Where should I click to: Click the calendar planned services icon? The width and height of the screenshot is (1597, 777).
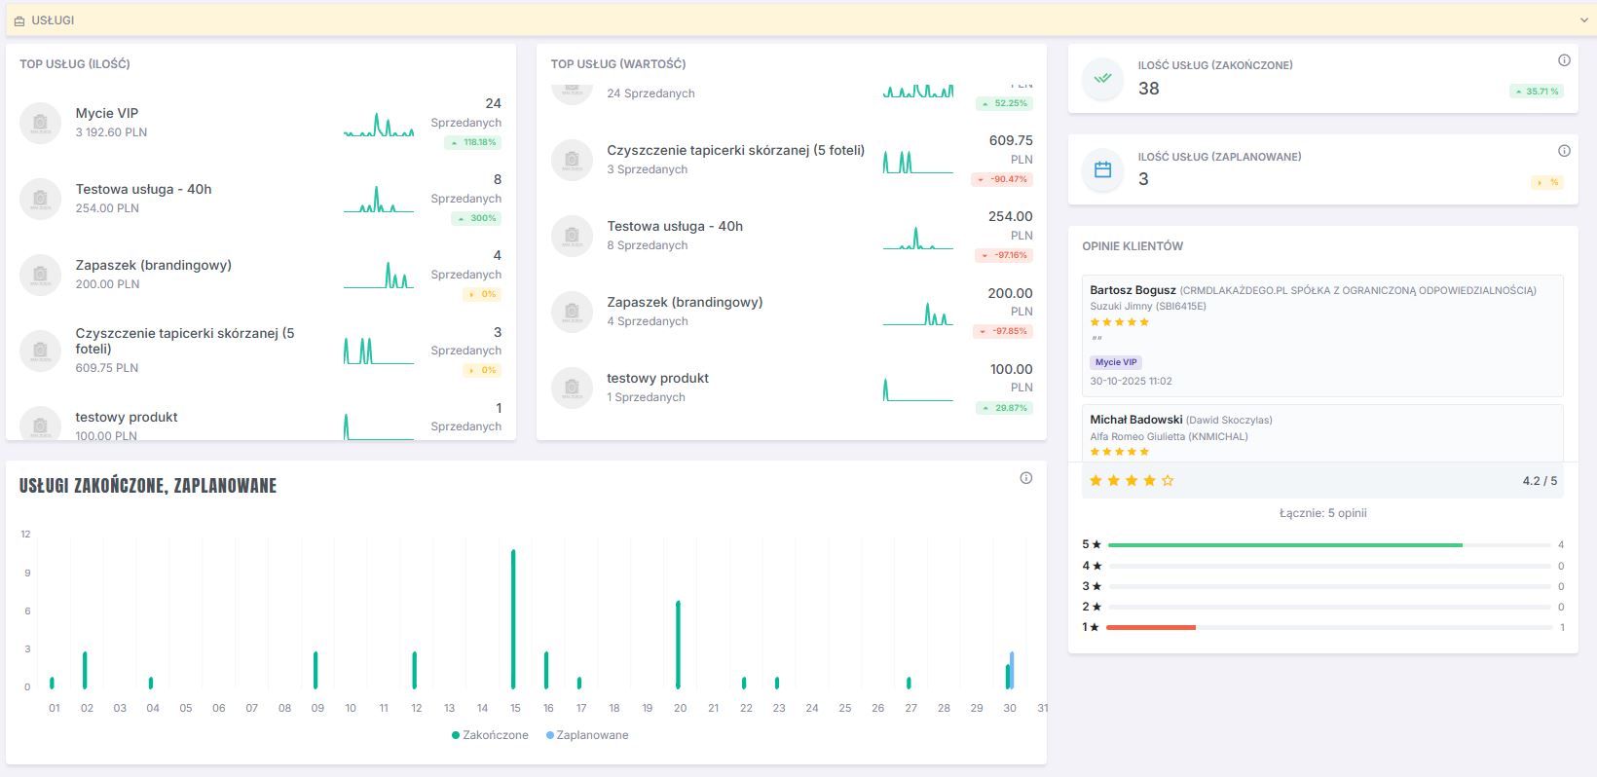[x=1102, y=169]
